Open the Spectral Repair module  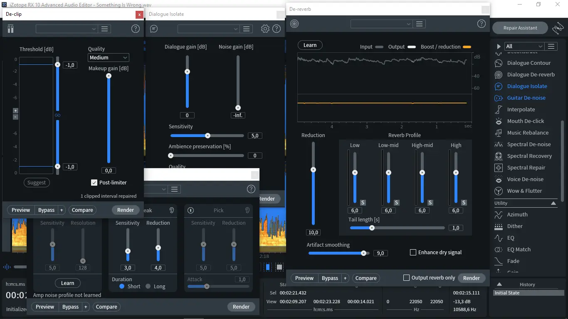pos(526,168)
